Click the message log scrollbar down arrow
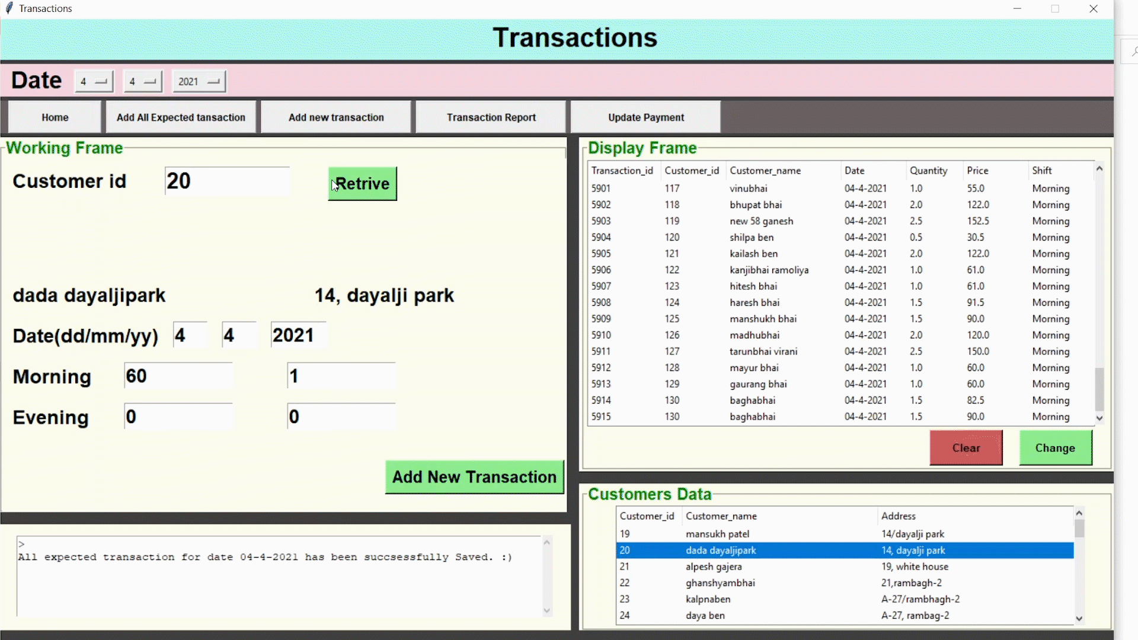Image resolution: width=1138 pixels, height=640 pixels. (547, 610)
